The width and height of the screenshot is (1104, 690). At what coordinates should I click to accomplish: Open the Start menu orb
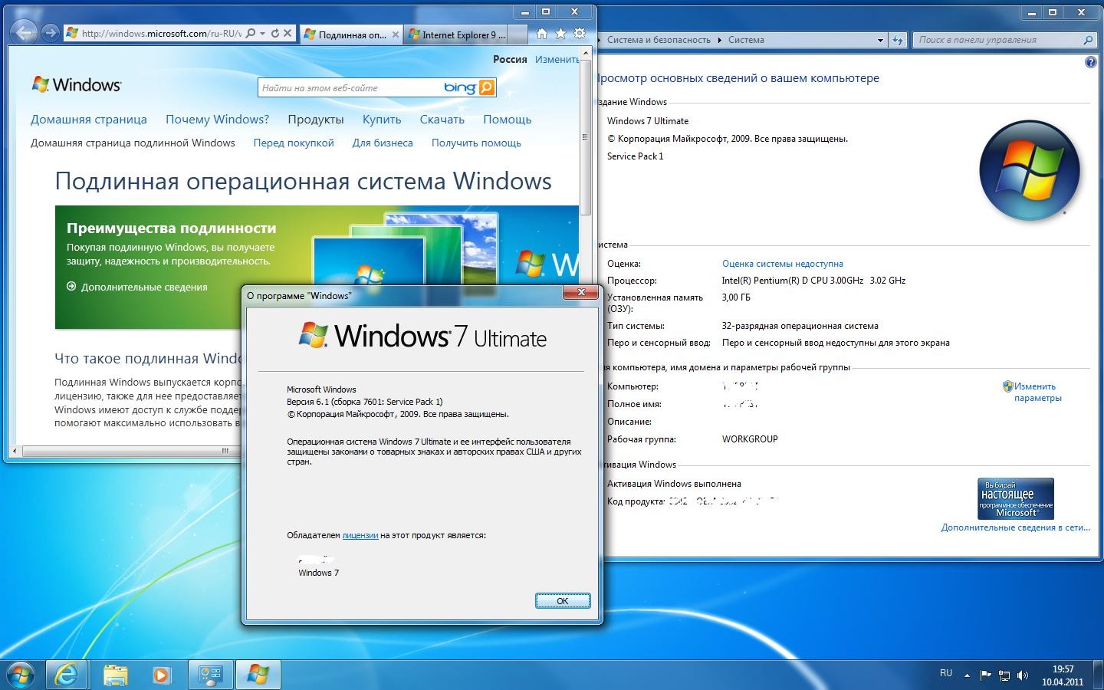pyautogui.click(x=21, y=675)
